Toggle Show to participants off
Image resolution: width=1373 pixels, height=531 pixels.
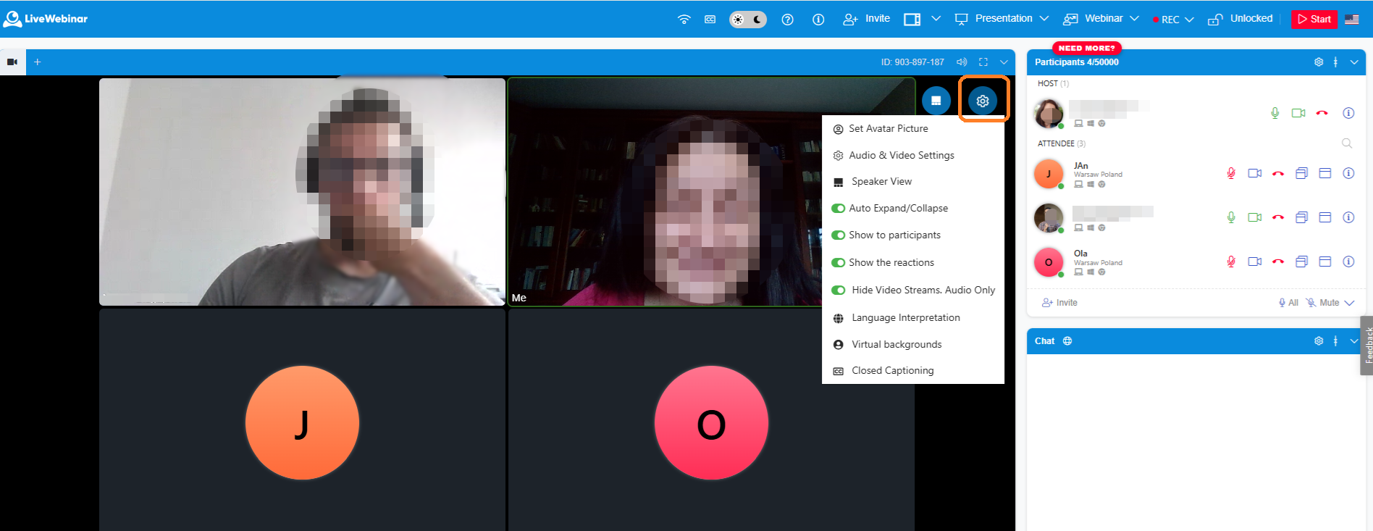coord(838,235)
